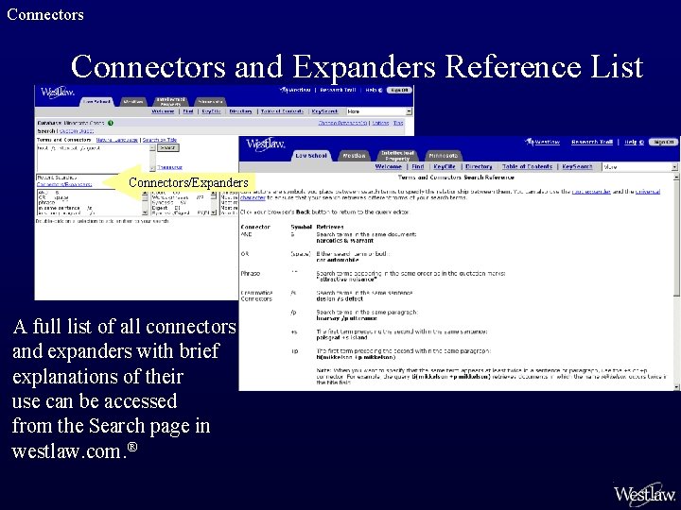Open the Minnesota tab in back window
Screen dimensions: 681x510
pos(210,101)
